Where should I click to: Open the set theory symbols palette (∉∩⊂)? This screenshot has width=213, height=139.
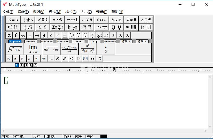click(102, 20)
